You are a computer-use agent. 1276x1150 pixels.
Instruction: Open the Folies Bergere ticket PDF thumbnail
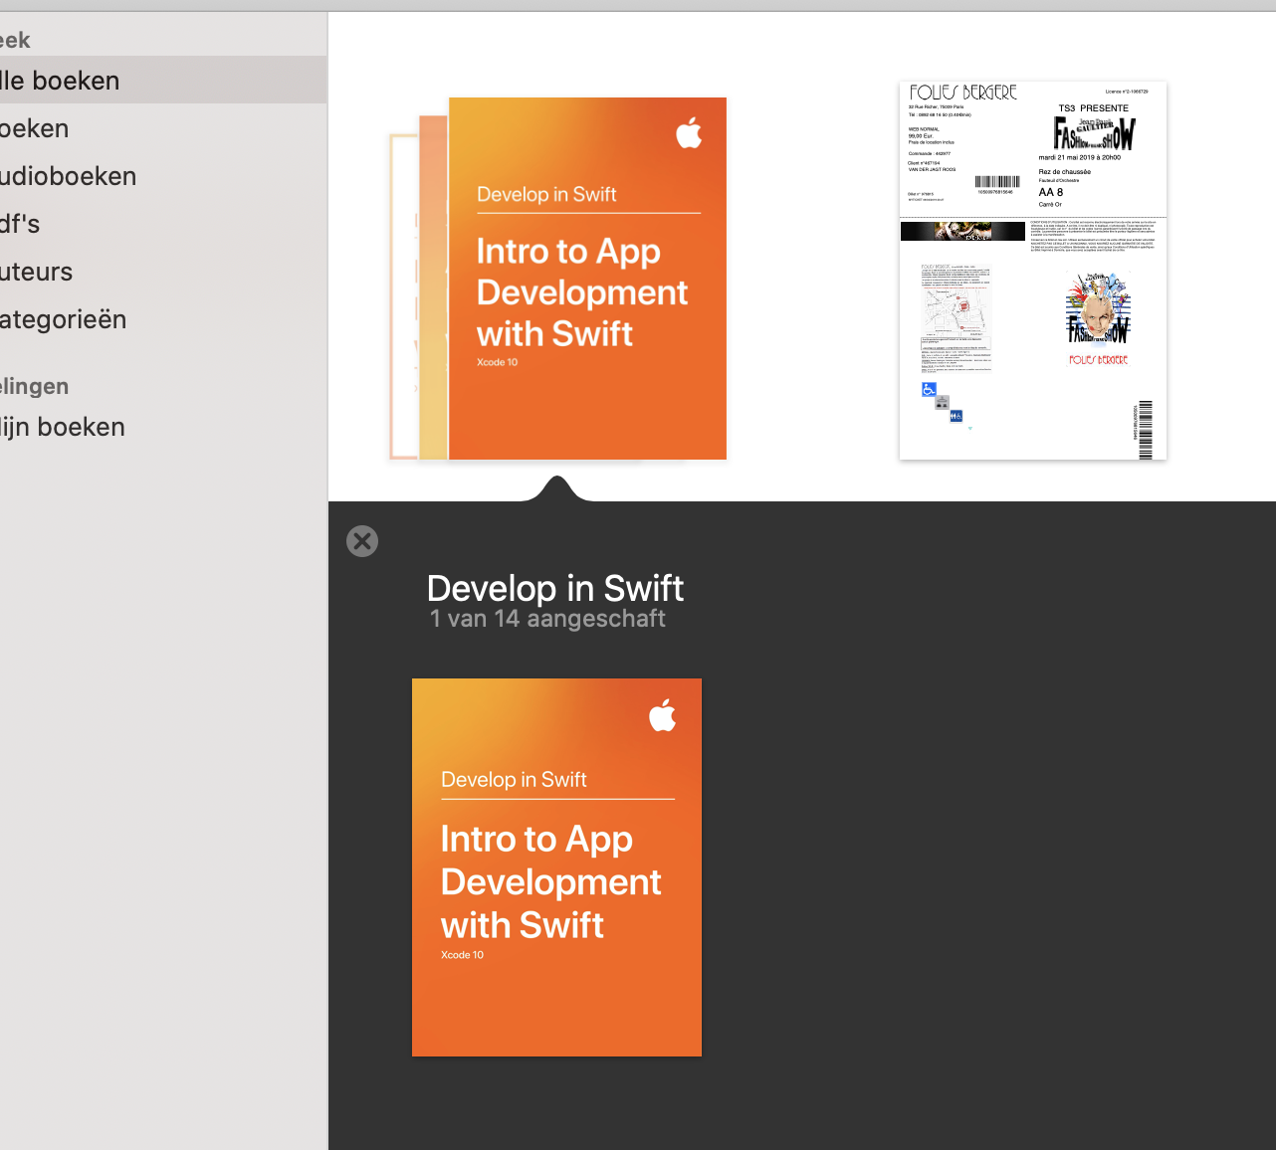pos(1033,271)
